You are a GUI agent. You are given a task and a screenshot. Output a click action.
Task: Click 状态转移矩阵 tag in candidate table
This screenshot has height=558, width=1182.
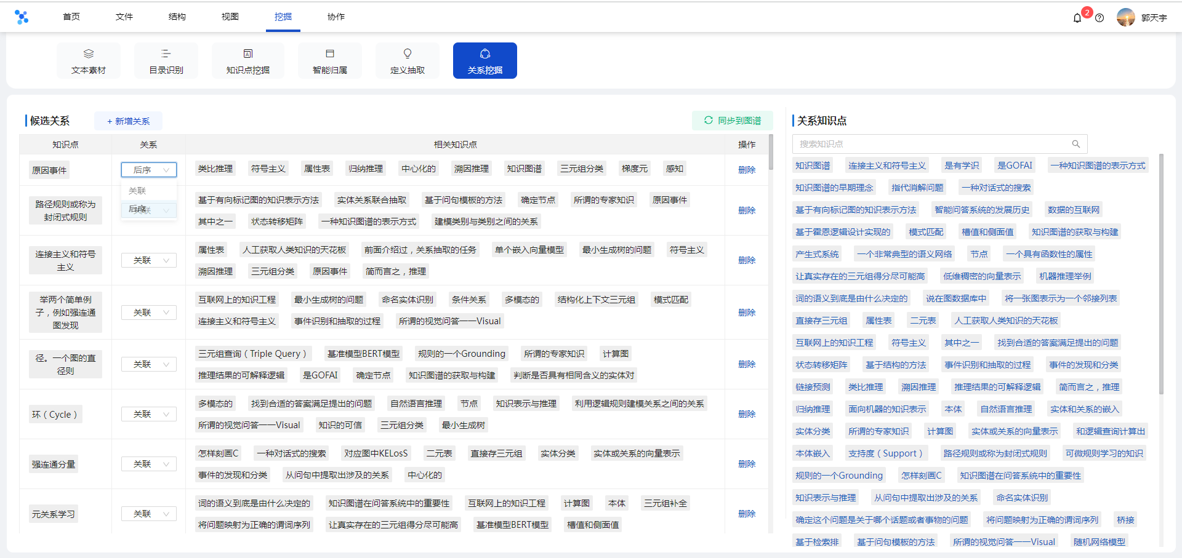(x=277, y=221)
